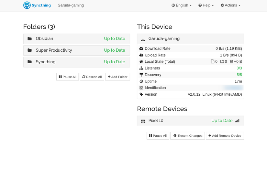Click the Add Remote Device button
267x190 pixels.
[x=225, y=135]
